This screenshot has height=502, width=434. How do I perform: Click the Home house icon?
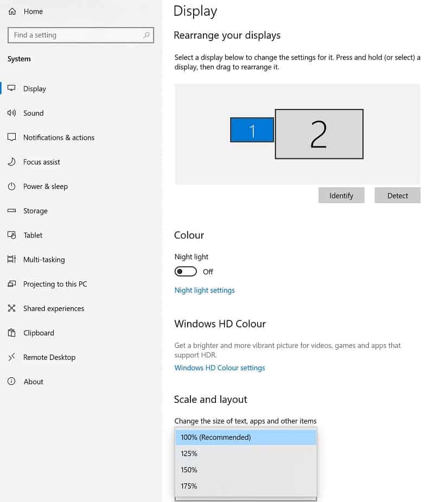coord(12,11)
